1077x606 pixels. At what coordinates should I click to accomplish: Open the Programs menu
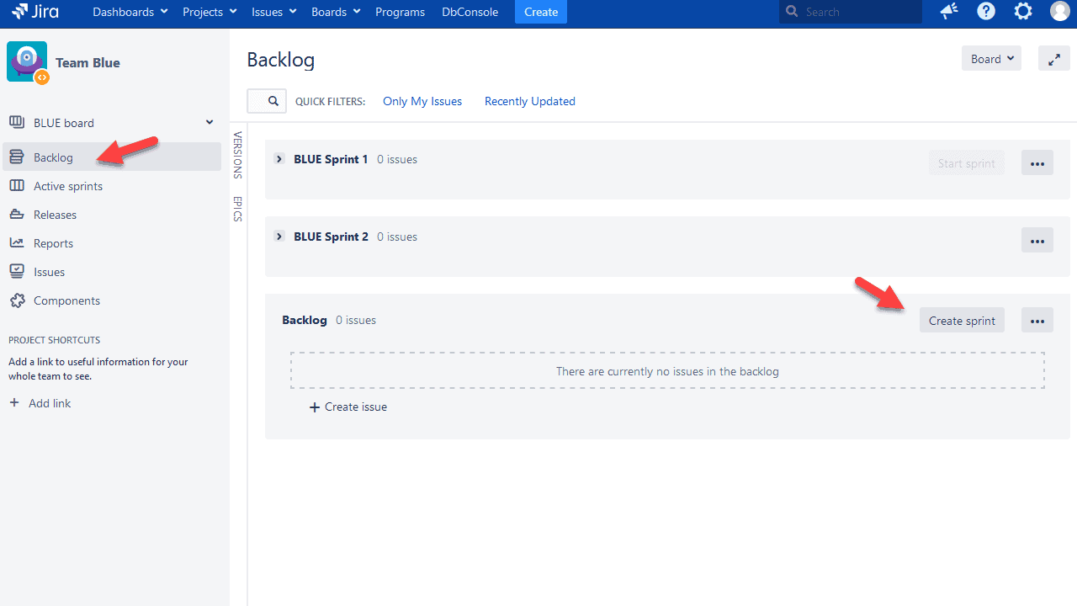pos(400,11)
